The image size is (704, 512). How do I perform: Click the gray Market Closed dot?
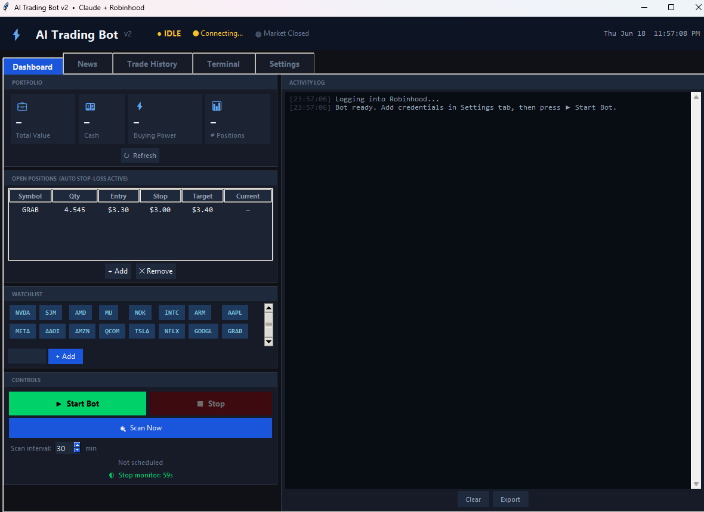click(x=258, y=34)
